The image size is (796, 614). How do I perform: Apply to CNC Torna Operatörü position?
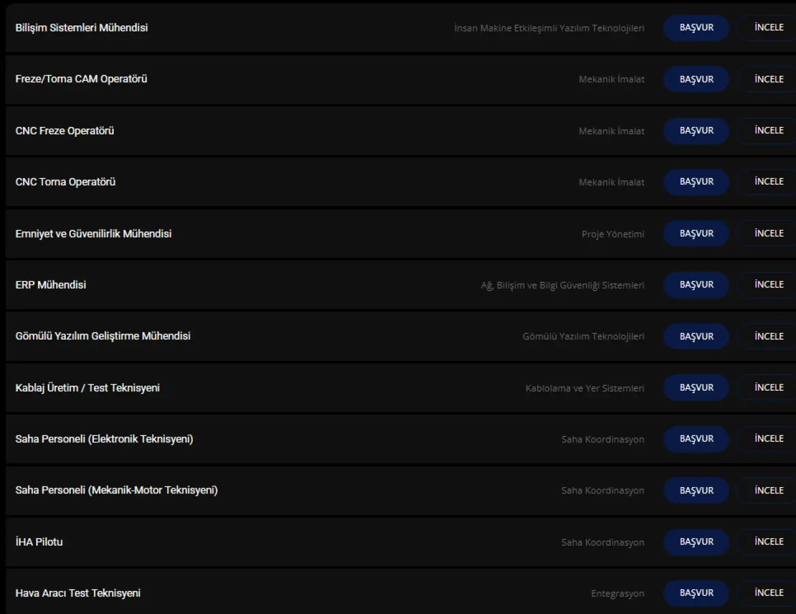pyautogui.click(x=696, y=182)
